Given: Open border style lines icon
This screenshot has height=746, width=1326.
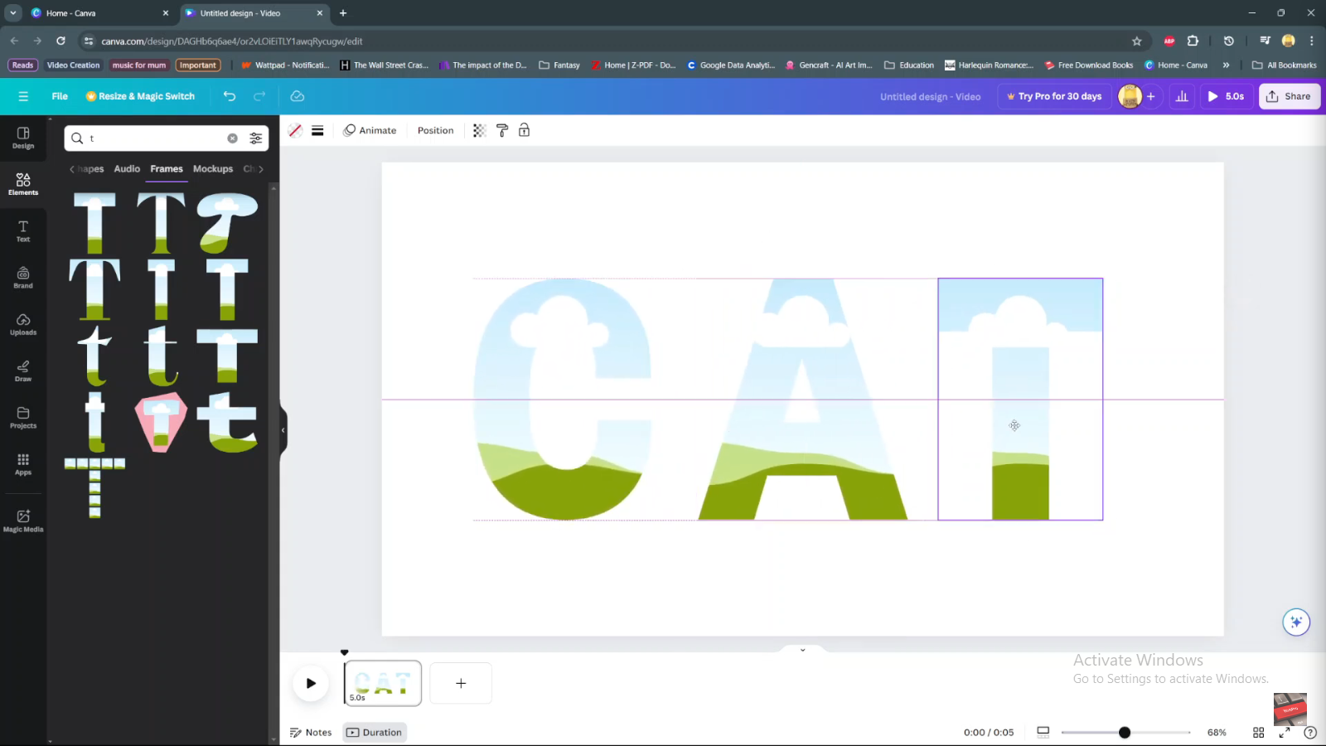Looking at the screenshot, I should click(317, 130).
